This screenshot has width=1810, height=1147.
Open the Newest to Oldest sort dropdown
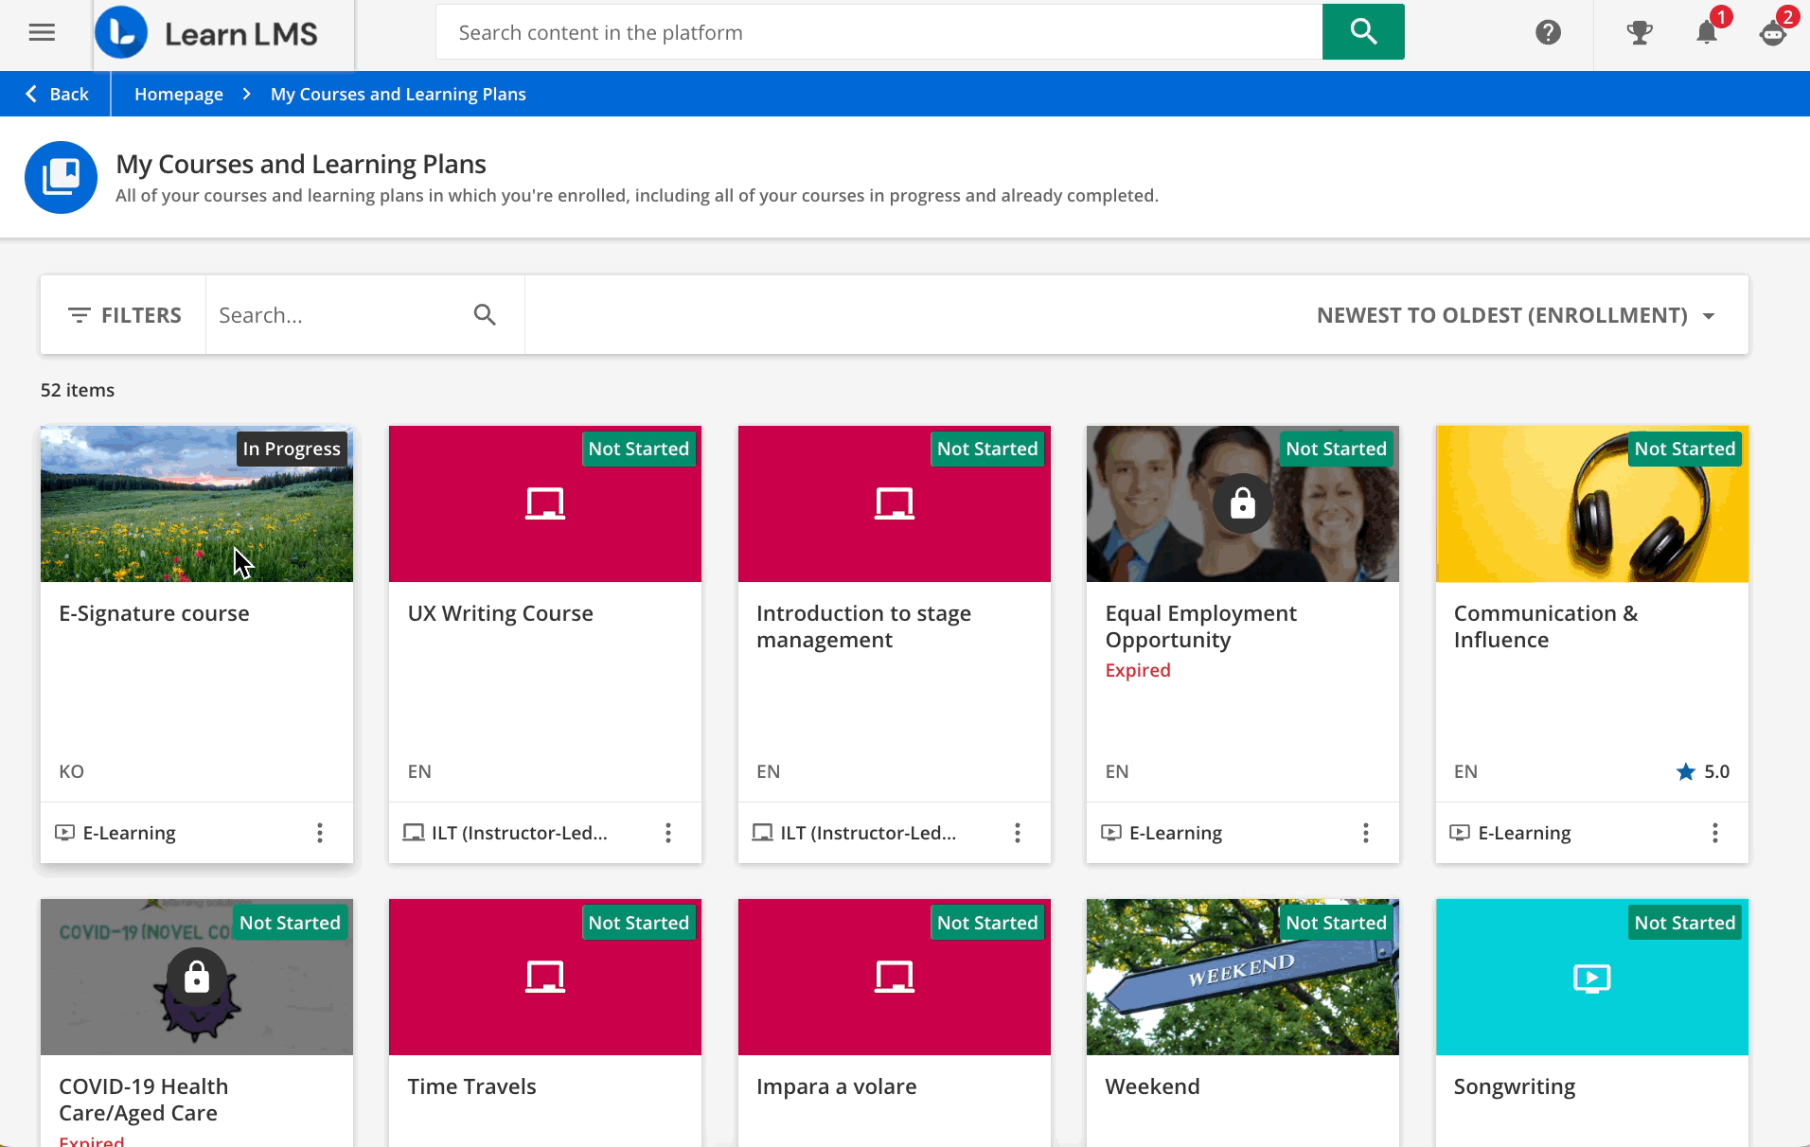(x=1516, y=315)
